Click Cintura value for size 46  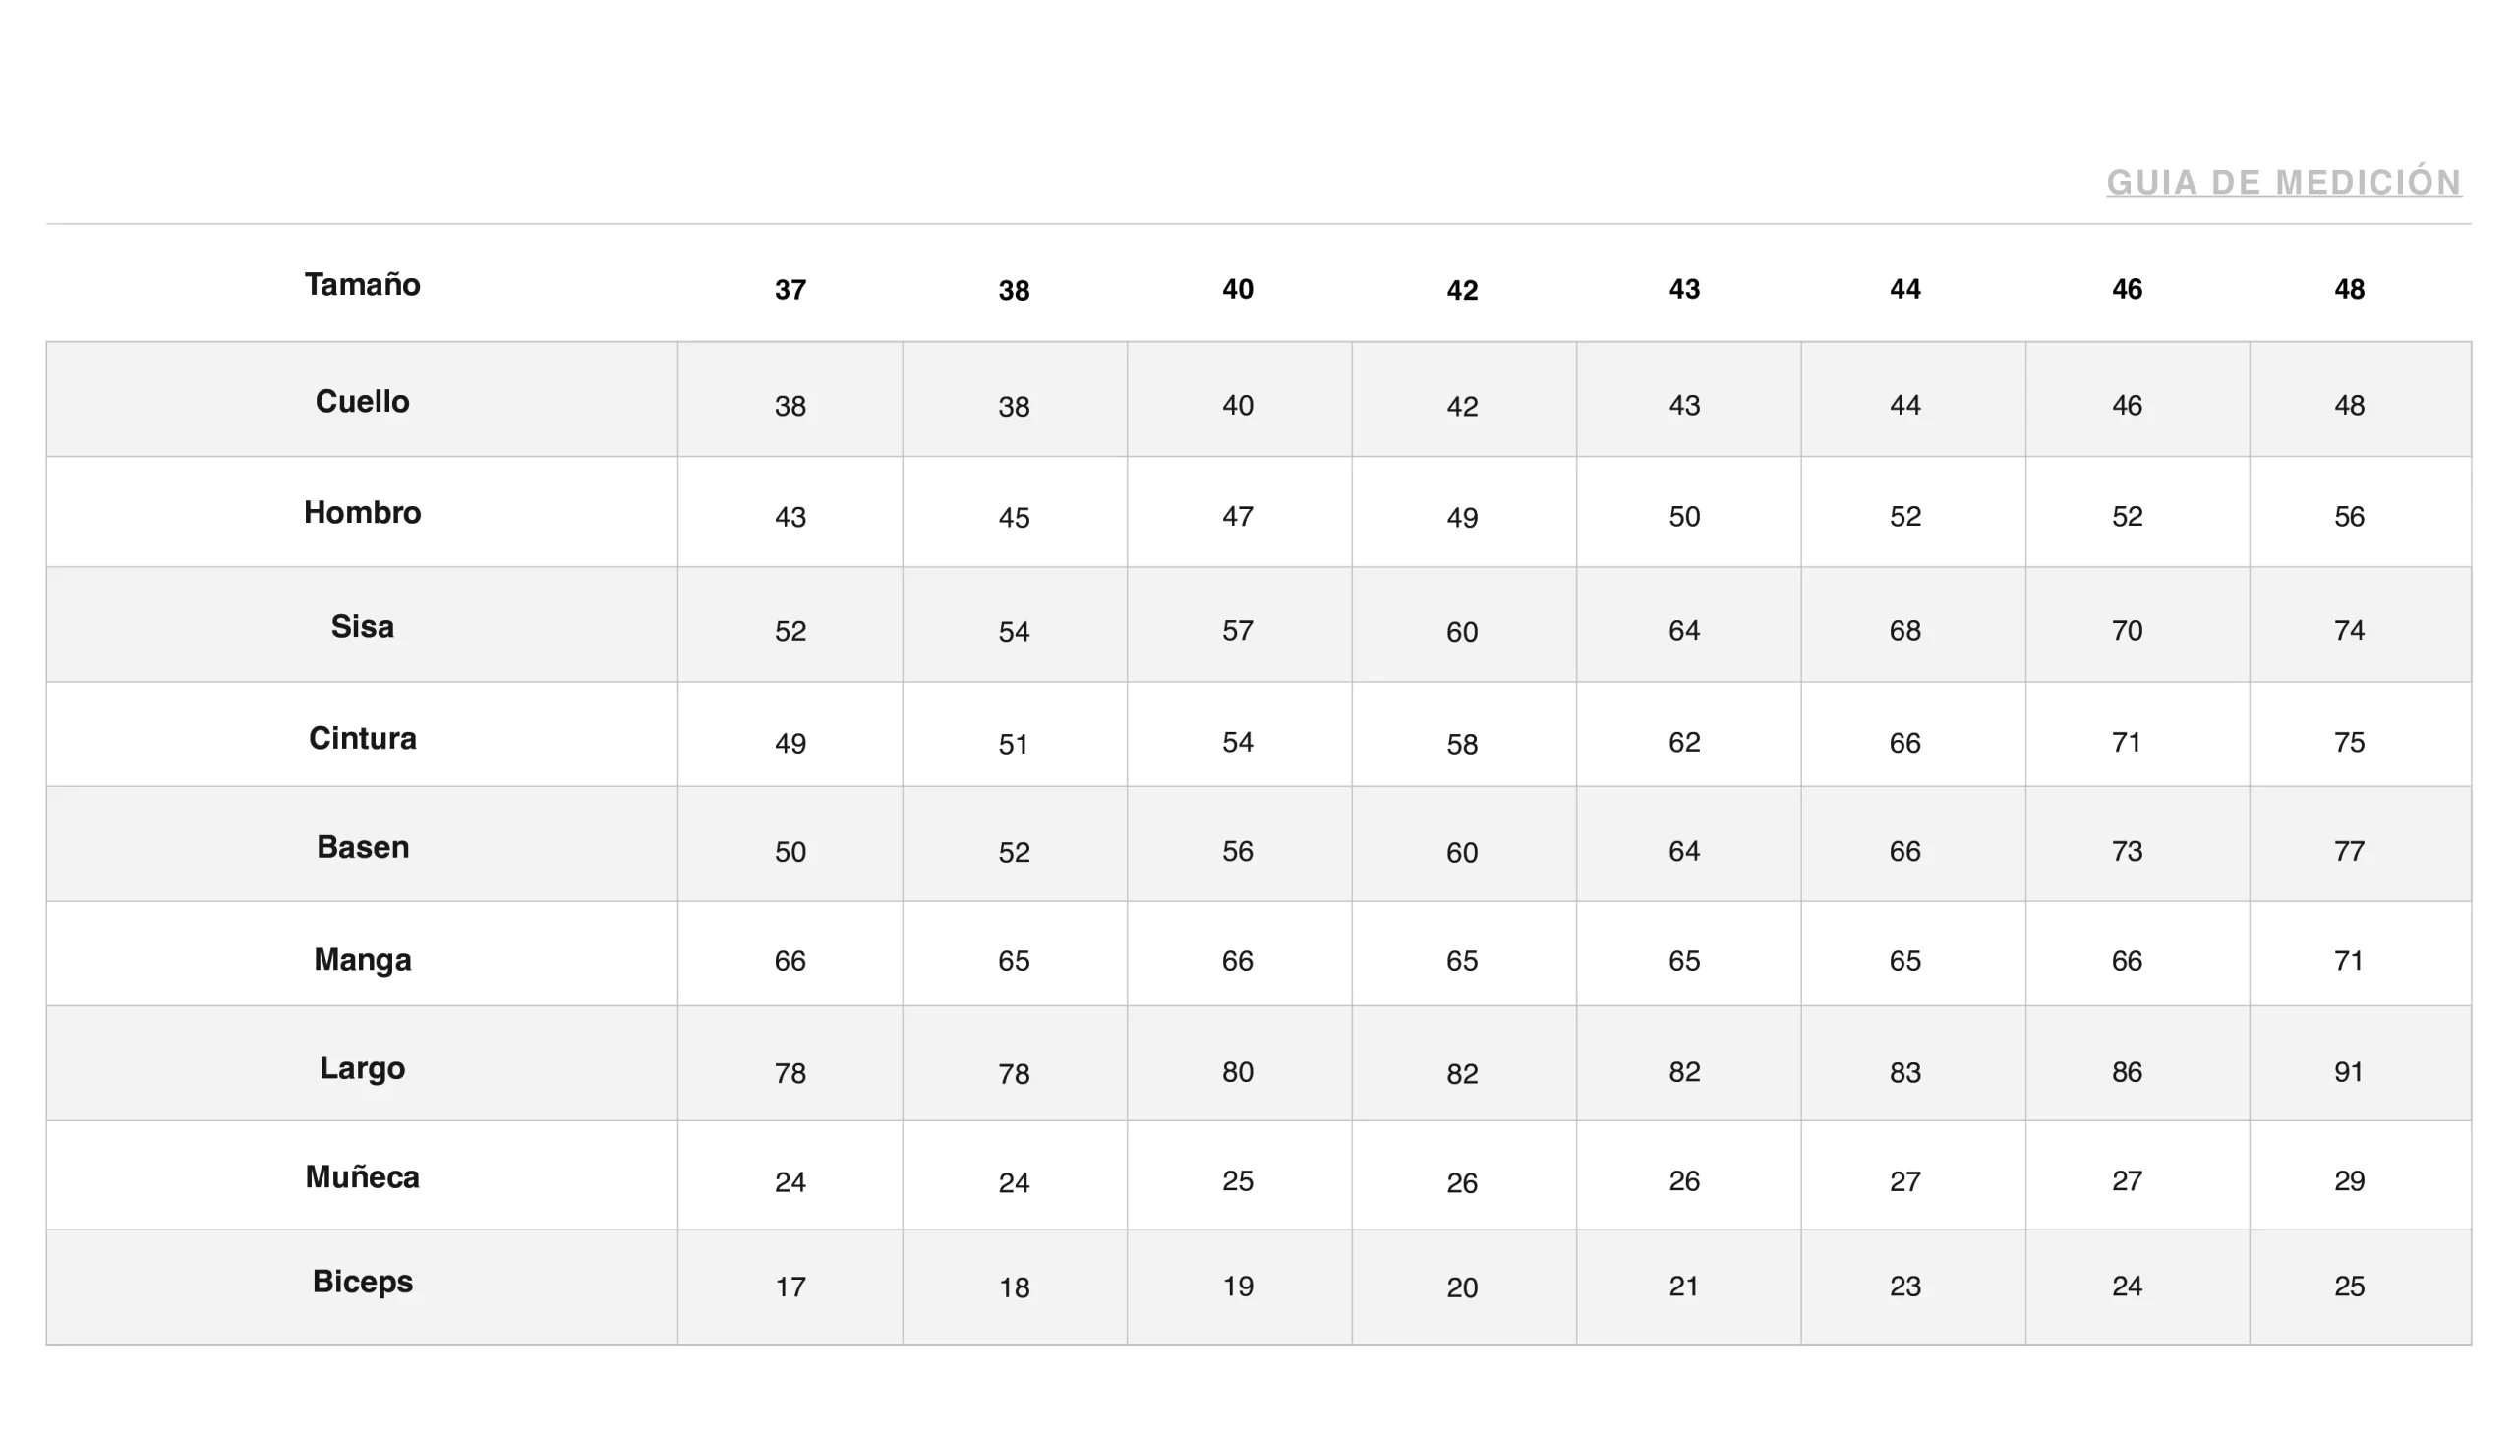tap(2127, 742)
